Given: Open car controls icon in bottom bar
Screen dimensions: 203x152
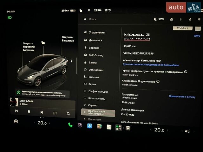Looking at the screenshot, I should [16, 121].
